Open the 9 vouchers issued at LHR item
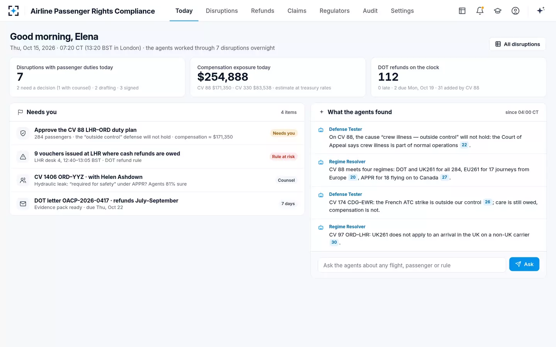 point(157,157)
